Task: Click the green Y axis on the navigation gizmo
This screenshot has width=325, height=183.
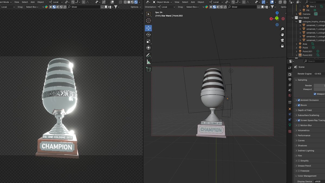Action: [277, 18]
